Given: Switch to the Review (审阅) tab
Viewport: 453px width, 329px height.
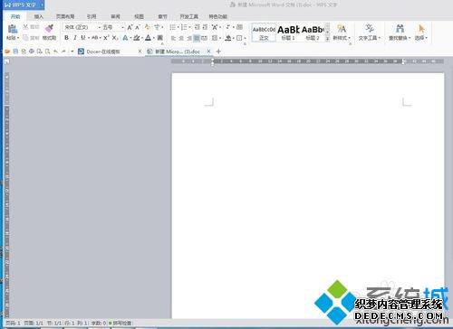Looking at the screenshot, I should pyautogui.click(x=115, y=16).
